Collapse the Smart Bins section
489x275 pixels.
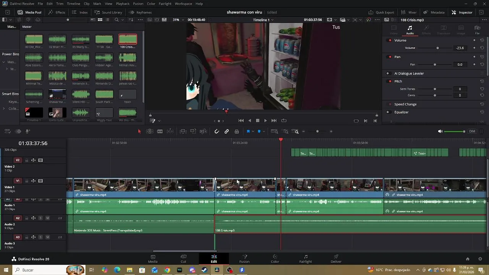(10, 94)
